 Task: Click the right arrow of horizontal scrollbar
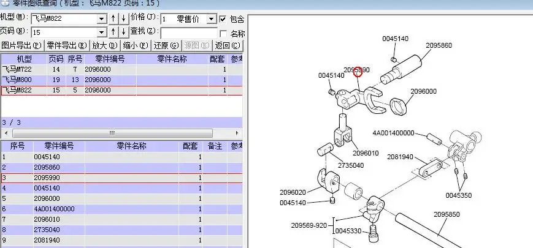click(237, 133)
